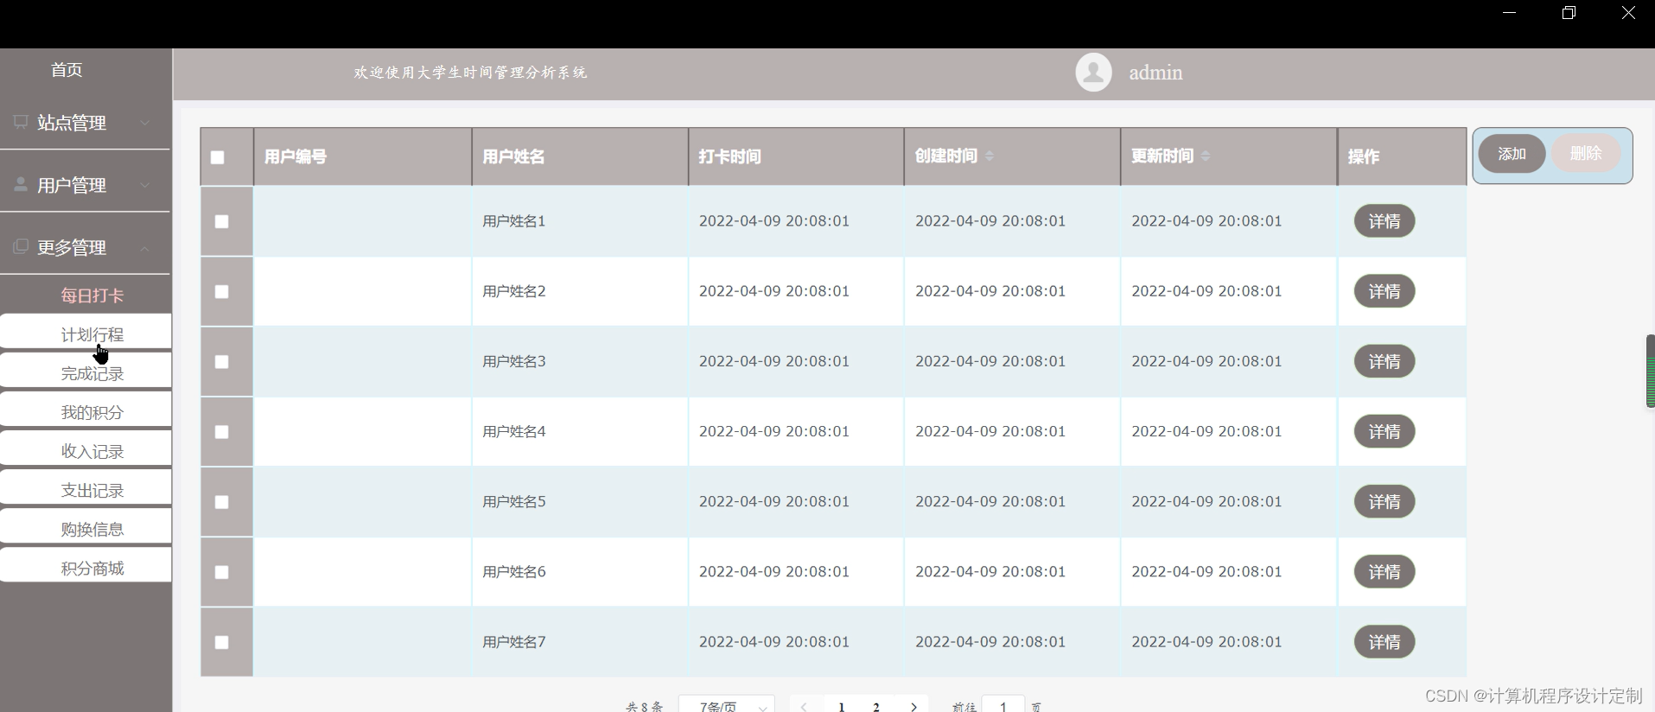Open the 7条/页 page size dropdown
1655x712 pixels.
pyautogui.click(x=727, y=706)
